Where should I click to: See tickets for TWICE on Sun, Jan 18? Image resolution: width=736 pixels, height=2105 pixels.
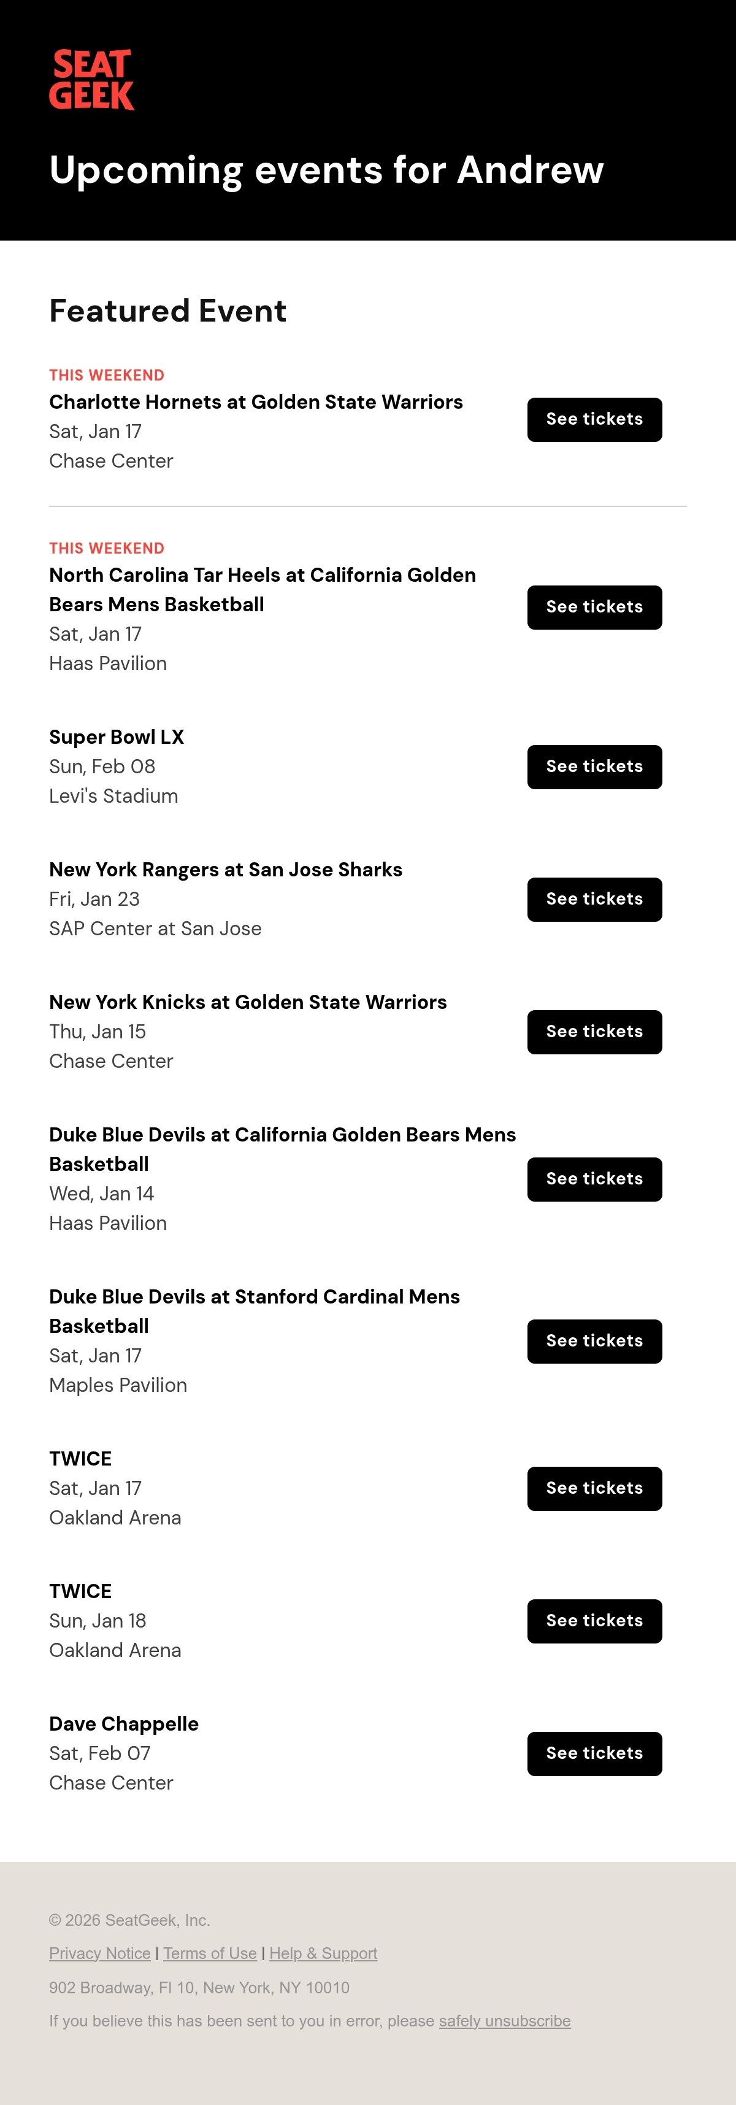594,1620
